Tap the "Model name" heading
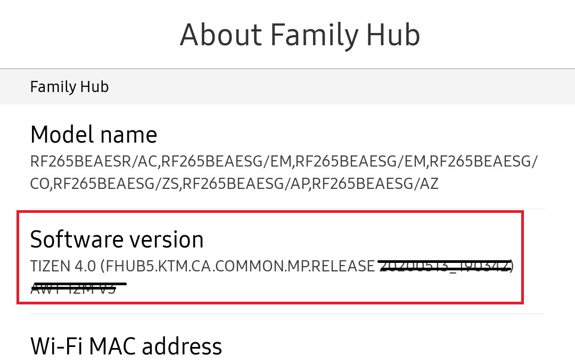 [94, 135]
